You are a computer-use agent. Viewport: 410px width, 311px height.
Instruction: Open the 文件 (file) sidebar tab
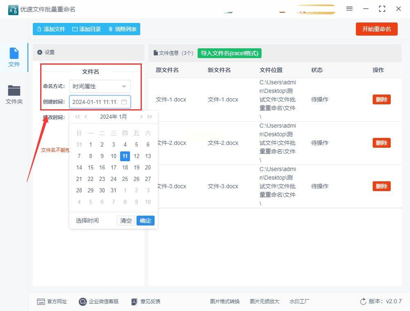click(14, 57)
